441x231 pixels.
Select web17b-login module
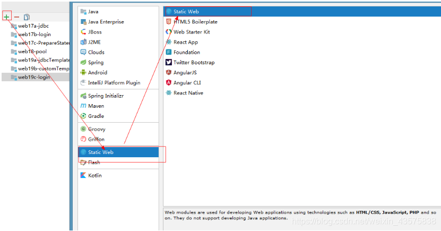coord(36,35)
